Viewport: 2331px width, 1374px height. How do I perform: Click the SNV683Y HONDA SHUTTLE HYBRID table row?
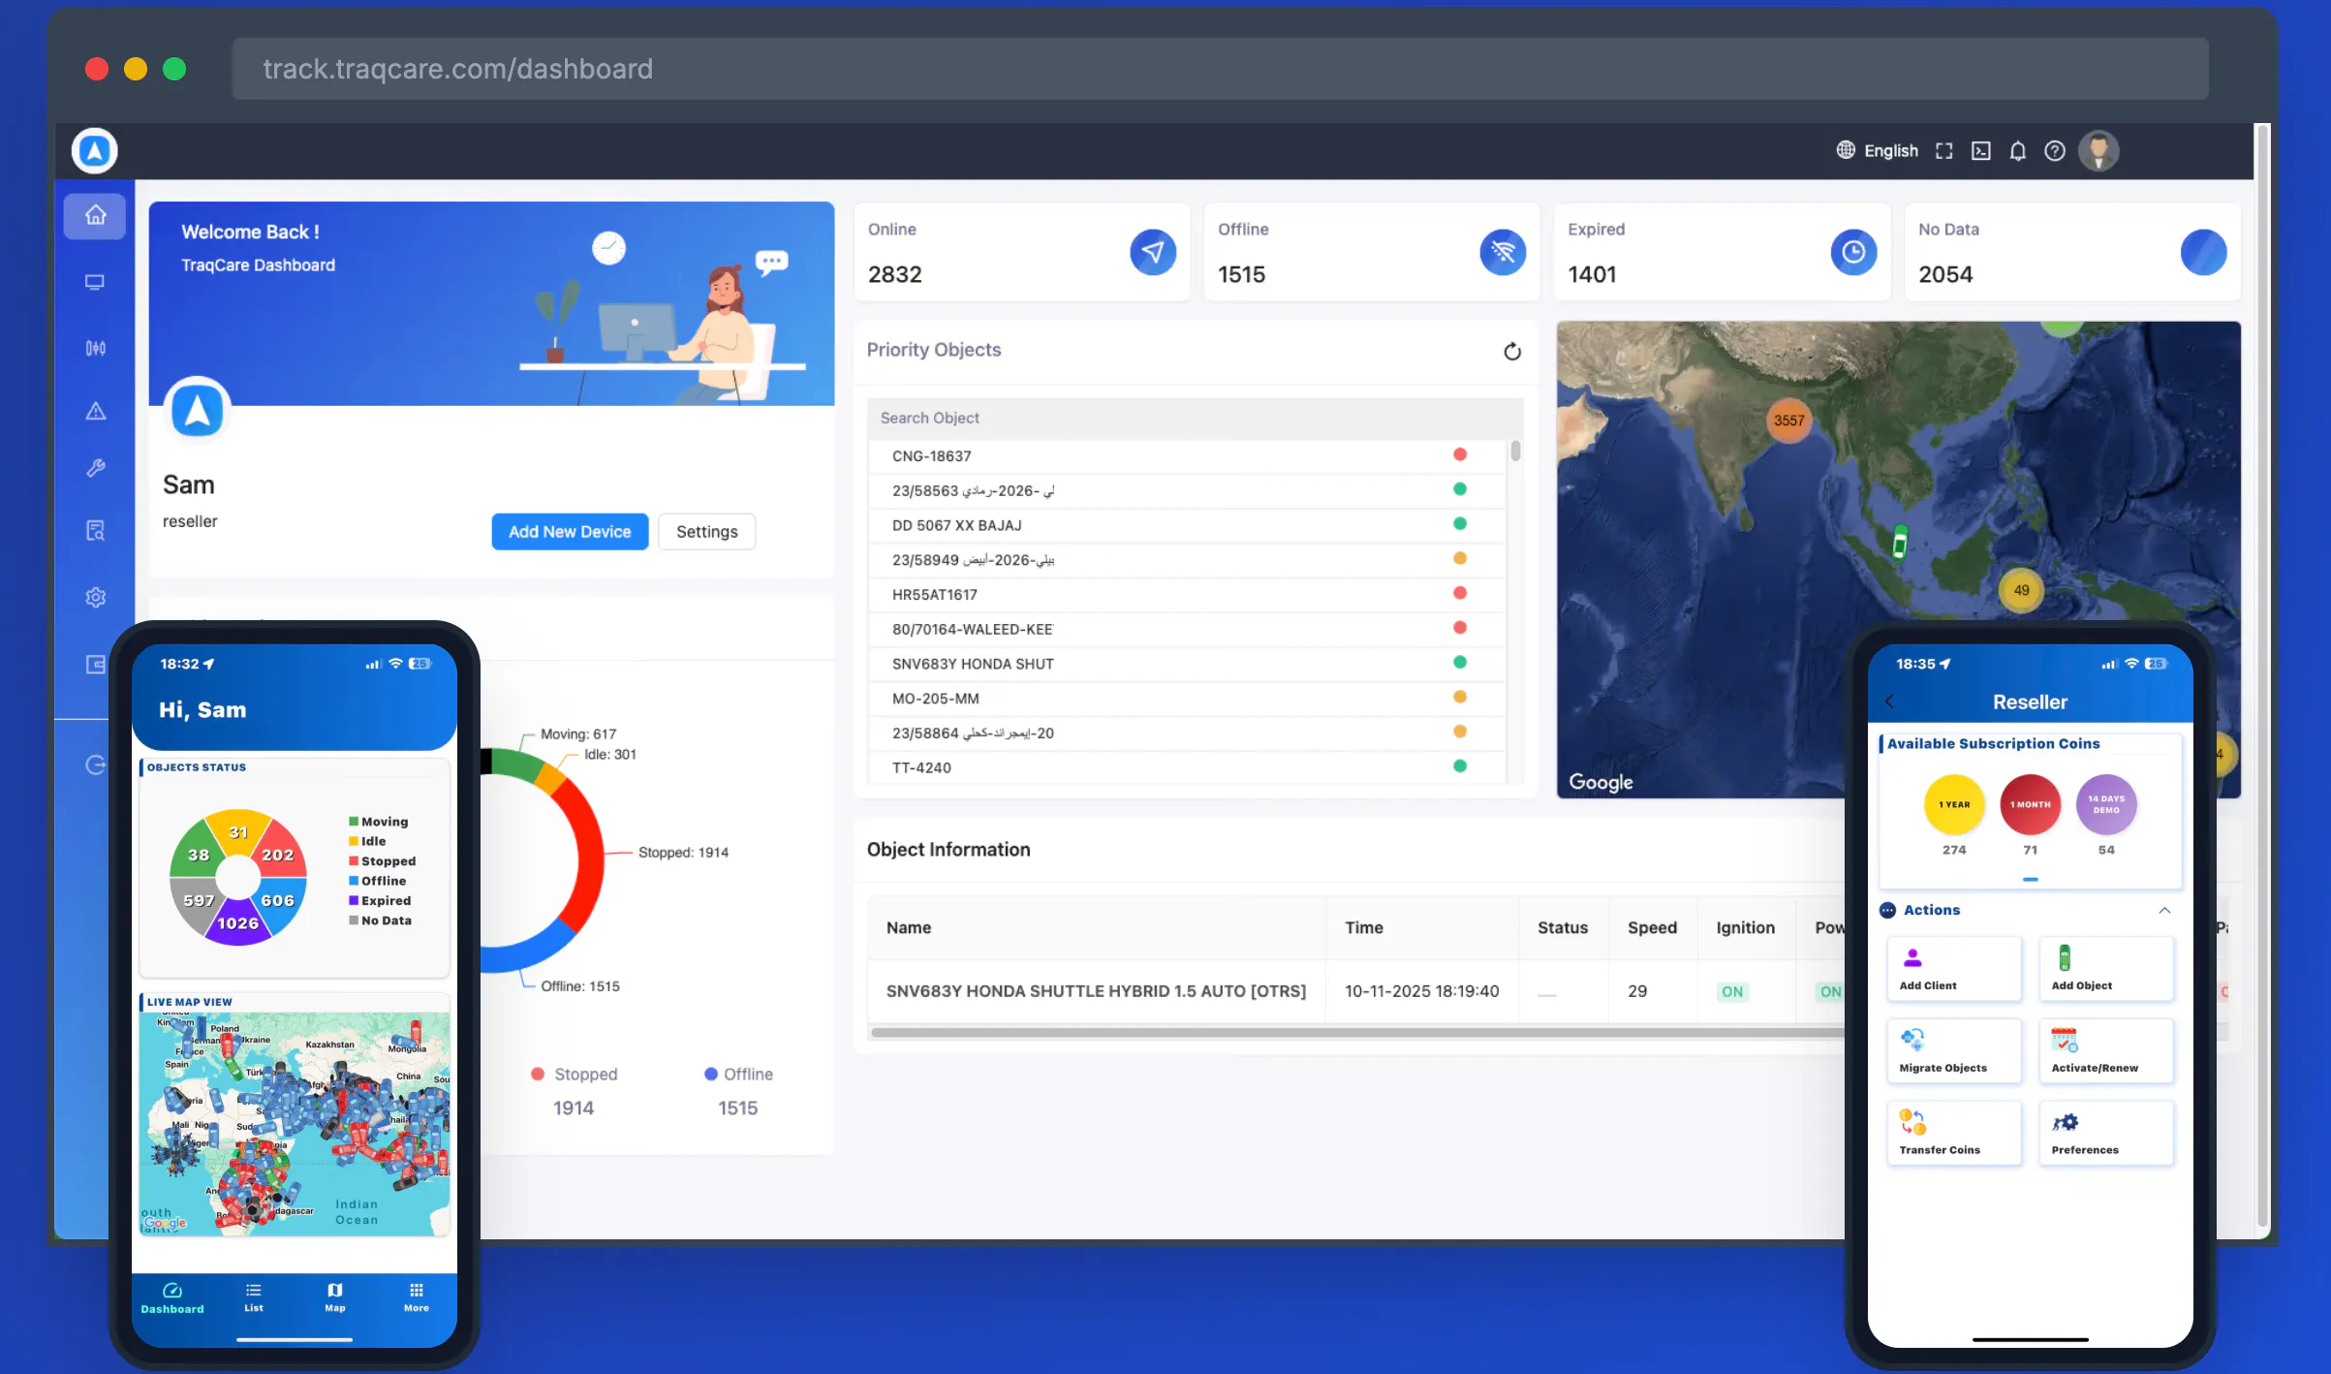pyautogui.click(x=1356, y=991)
